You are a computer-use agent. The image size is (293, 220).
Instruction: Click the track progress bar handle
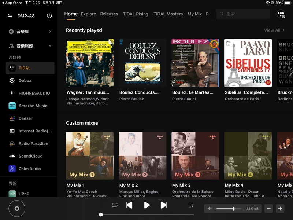(x=101, y=214)
